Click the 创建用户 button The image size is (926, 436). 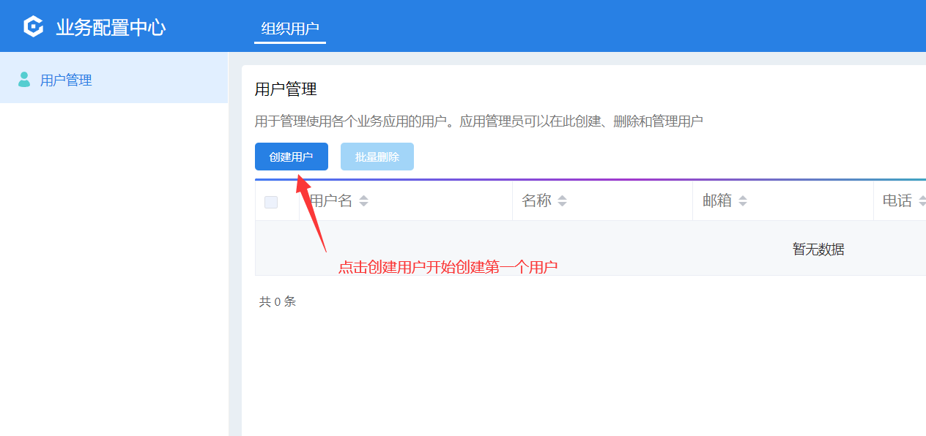click(x=292, y=157)
